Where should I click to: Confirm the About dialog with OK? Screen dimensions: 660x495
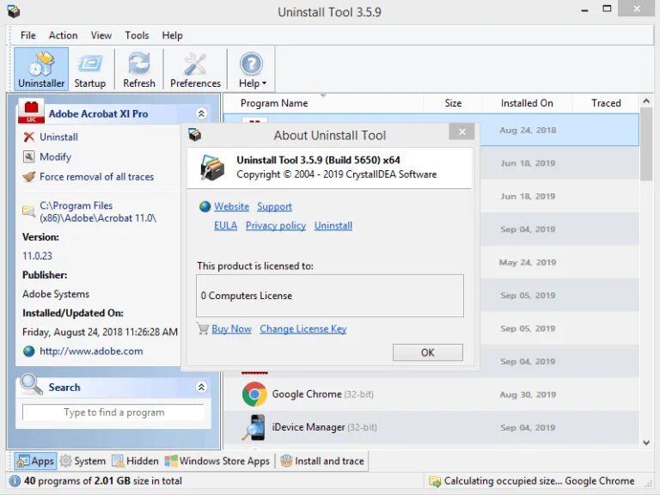[x=428, y=352]
